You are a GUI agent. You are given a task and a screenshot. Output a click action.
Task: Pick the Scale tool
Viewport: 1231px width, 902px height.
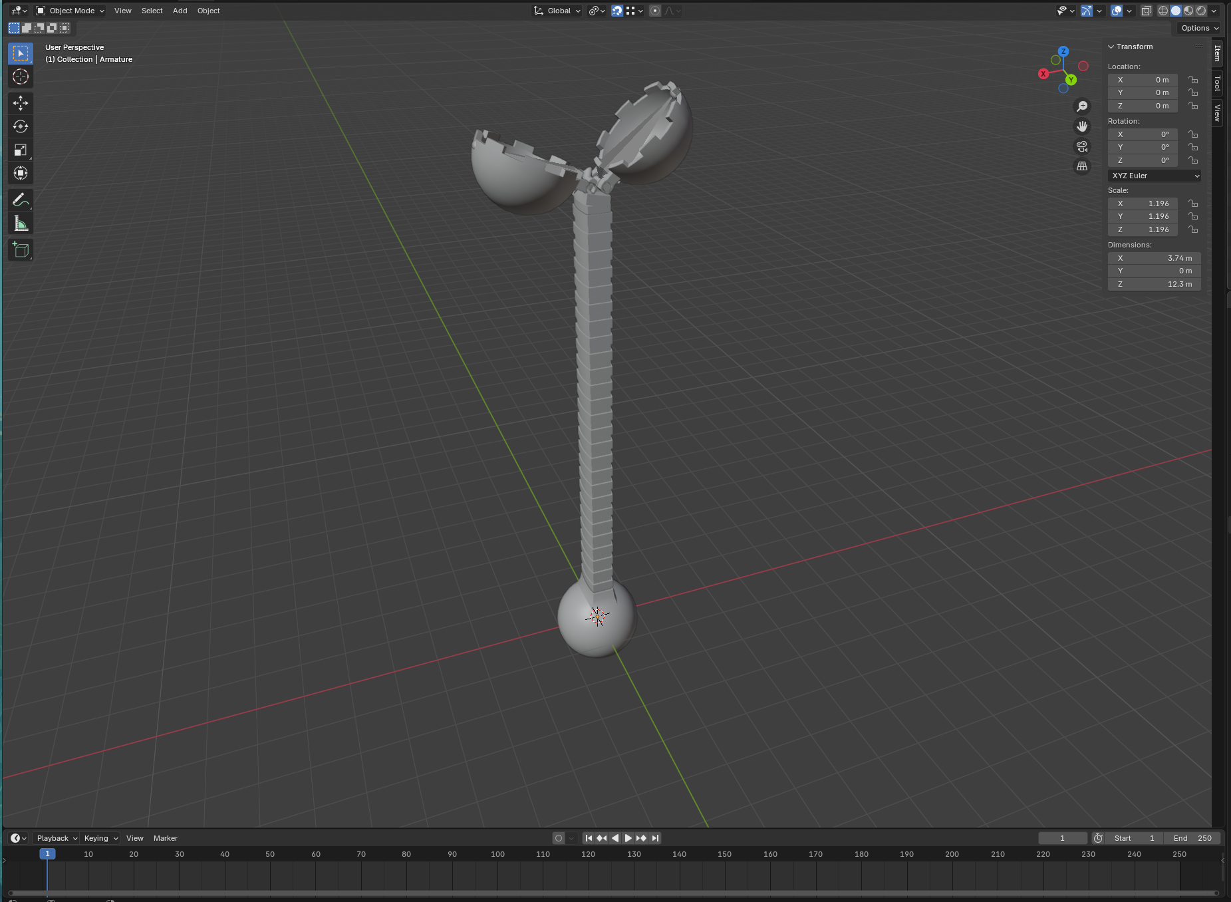[21, 150]
